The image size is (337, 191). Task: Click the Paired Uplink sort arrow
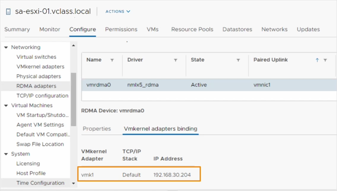[x=317, y=60]
